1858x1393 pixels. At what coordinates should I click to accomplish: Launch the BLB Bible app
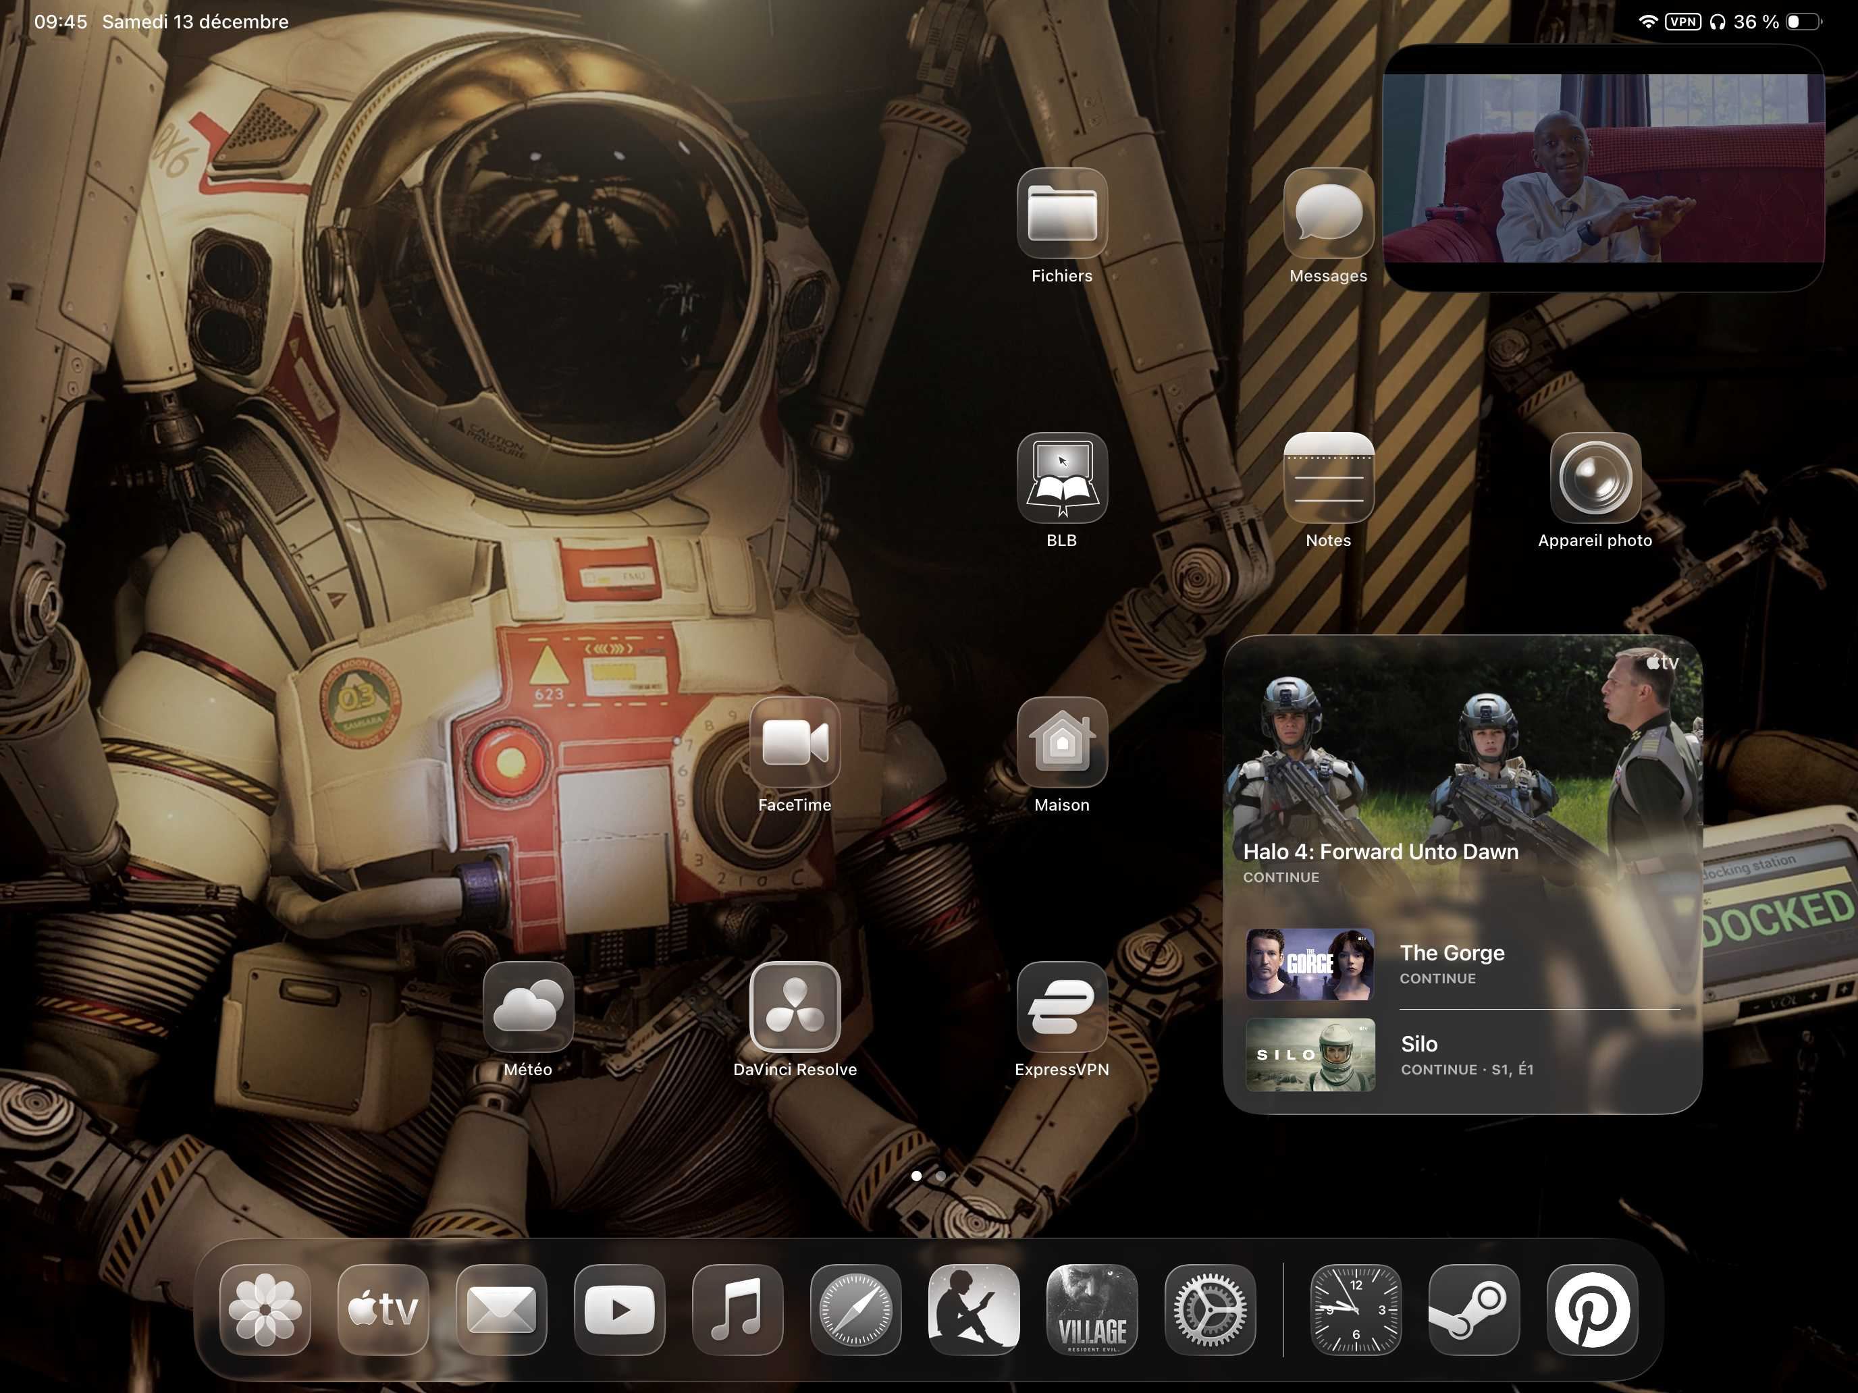click(1062, 478)
